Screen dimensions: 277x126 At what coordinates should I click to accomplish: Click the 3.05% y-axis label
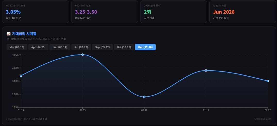[15, 55]
